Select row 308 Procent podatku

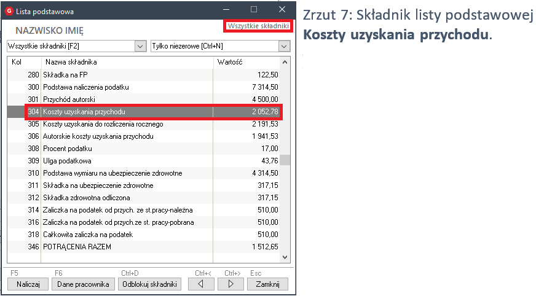144,149
